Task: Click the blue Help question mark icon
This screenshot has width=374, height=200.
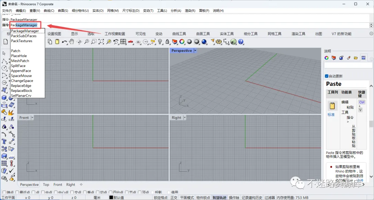Action: (241, 42)
